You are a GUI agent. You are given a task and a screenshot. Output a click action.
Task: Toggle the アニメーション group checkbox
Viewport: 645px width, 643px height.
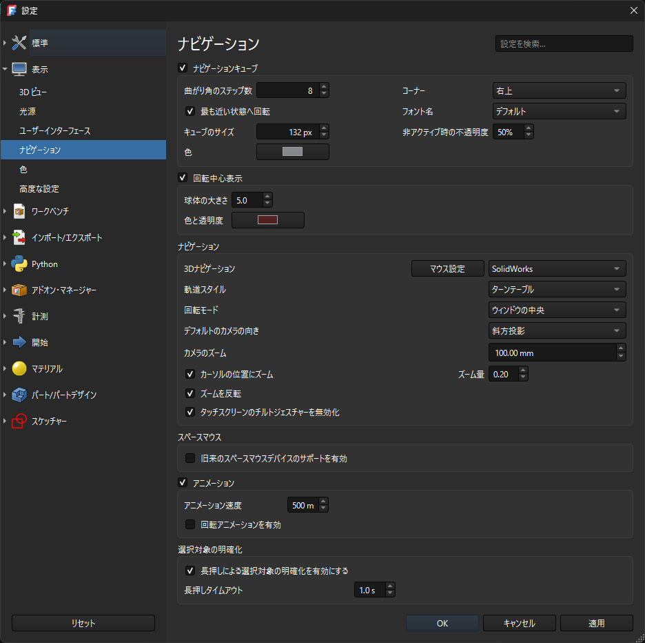pyautogui.click(x=183, y=482)
